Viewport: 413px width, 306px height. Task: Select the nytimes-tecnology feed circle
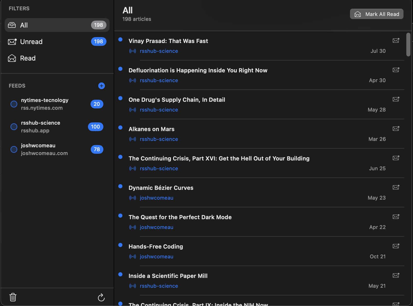click(14, 104)
